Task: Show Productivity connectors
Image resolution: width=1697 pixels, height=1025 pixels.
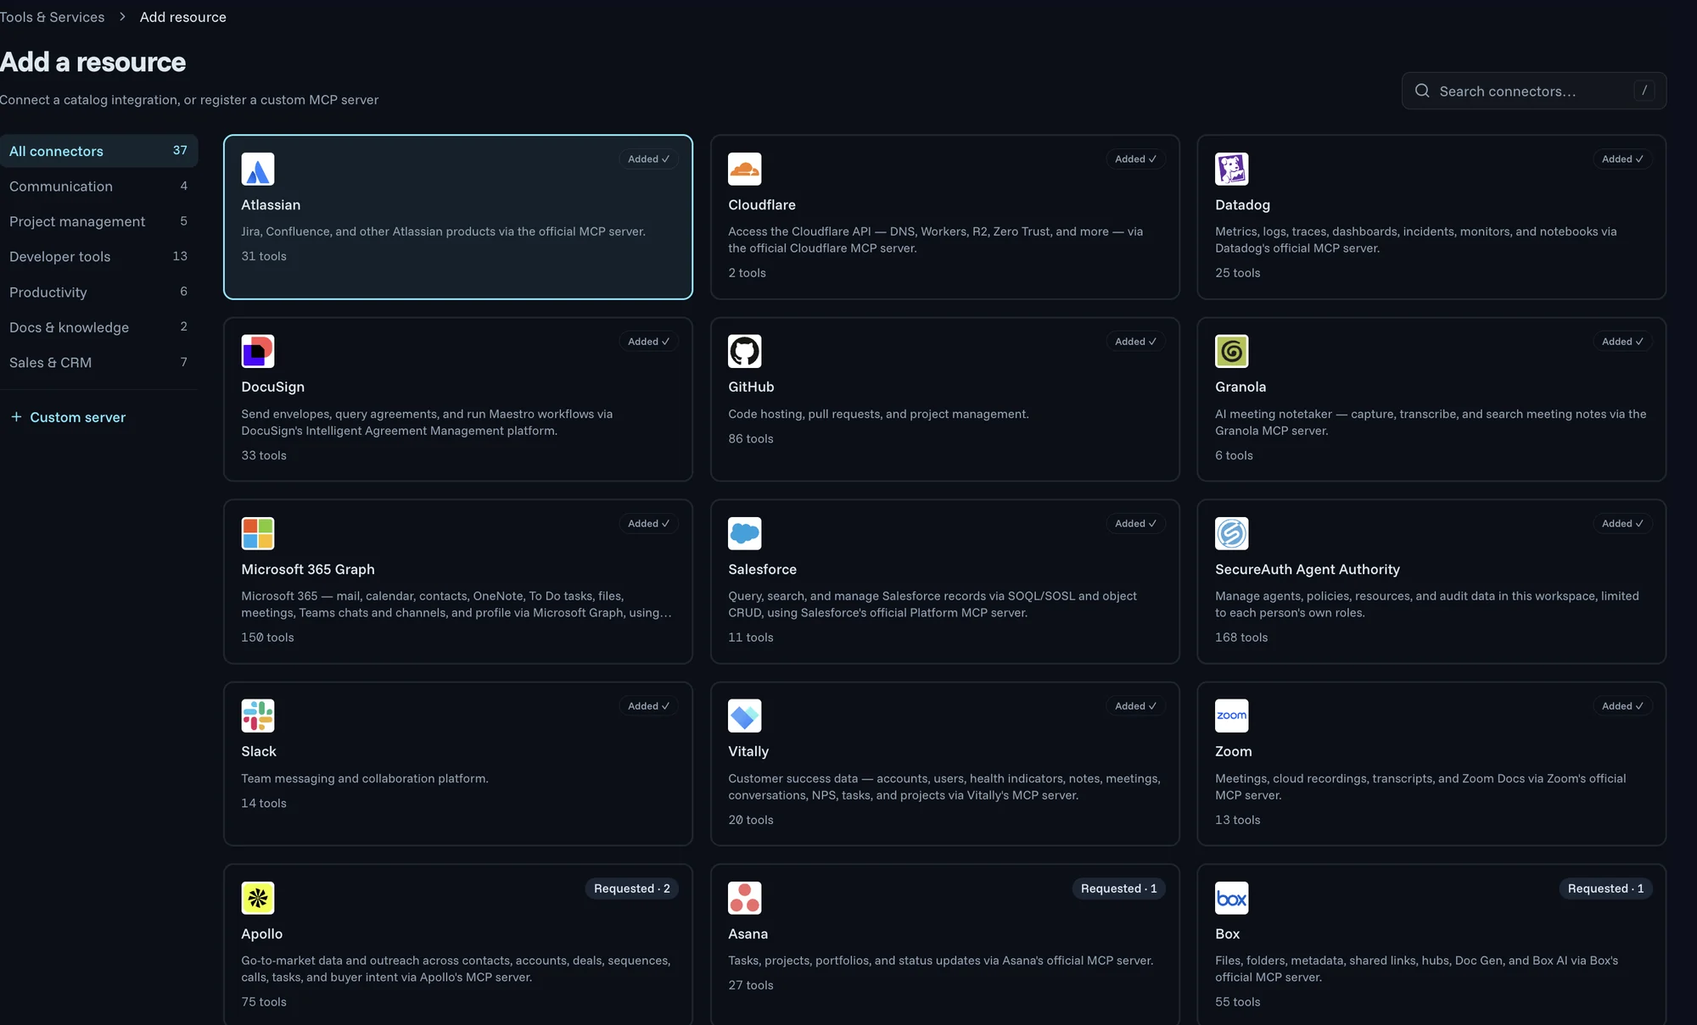Action: (x=98, y=292)
